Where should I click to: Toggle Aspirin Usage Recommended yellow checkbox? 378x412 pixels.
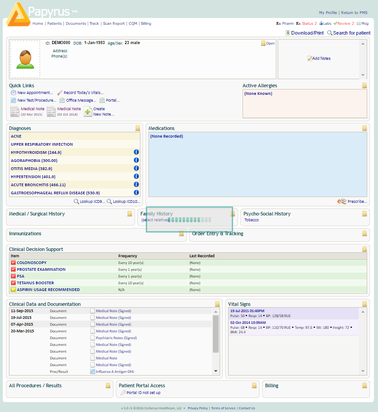[x=13, y=290]
